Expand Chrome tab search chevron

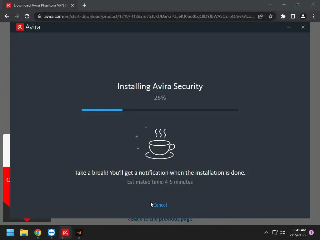pos(270,4)
